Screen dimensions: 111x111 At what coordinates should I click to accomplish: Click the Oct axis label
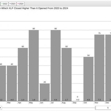[x=85, y=103]
